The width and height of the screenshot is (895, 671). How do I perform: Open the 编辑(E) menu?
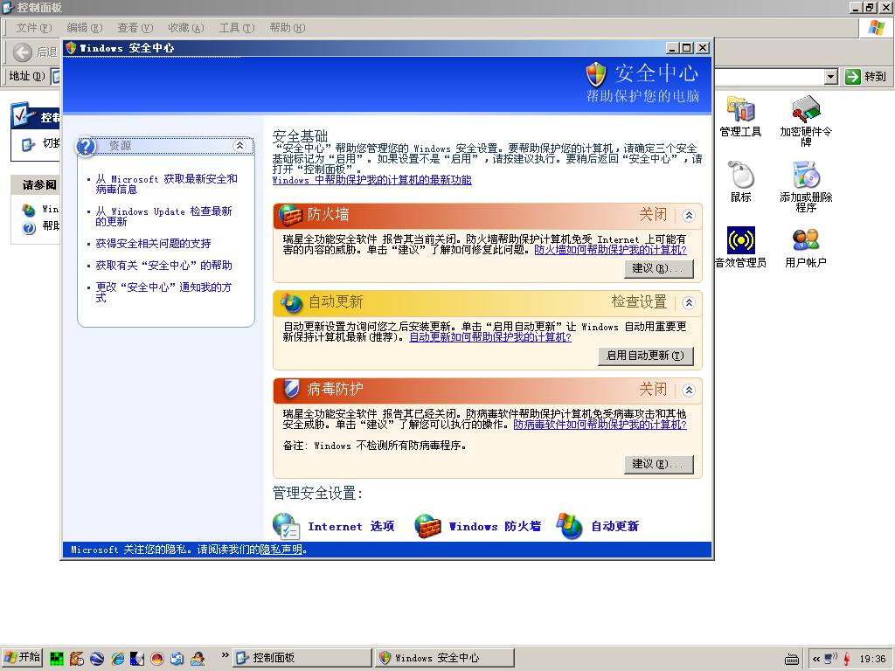[85, 27]
